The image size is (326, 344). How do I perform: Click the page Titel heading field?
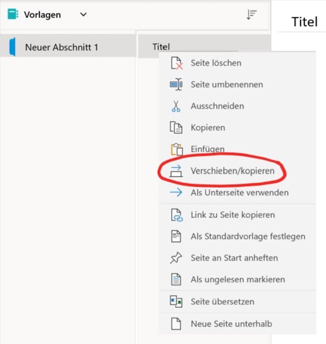point(304,22)
